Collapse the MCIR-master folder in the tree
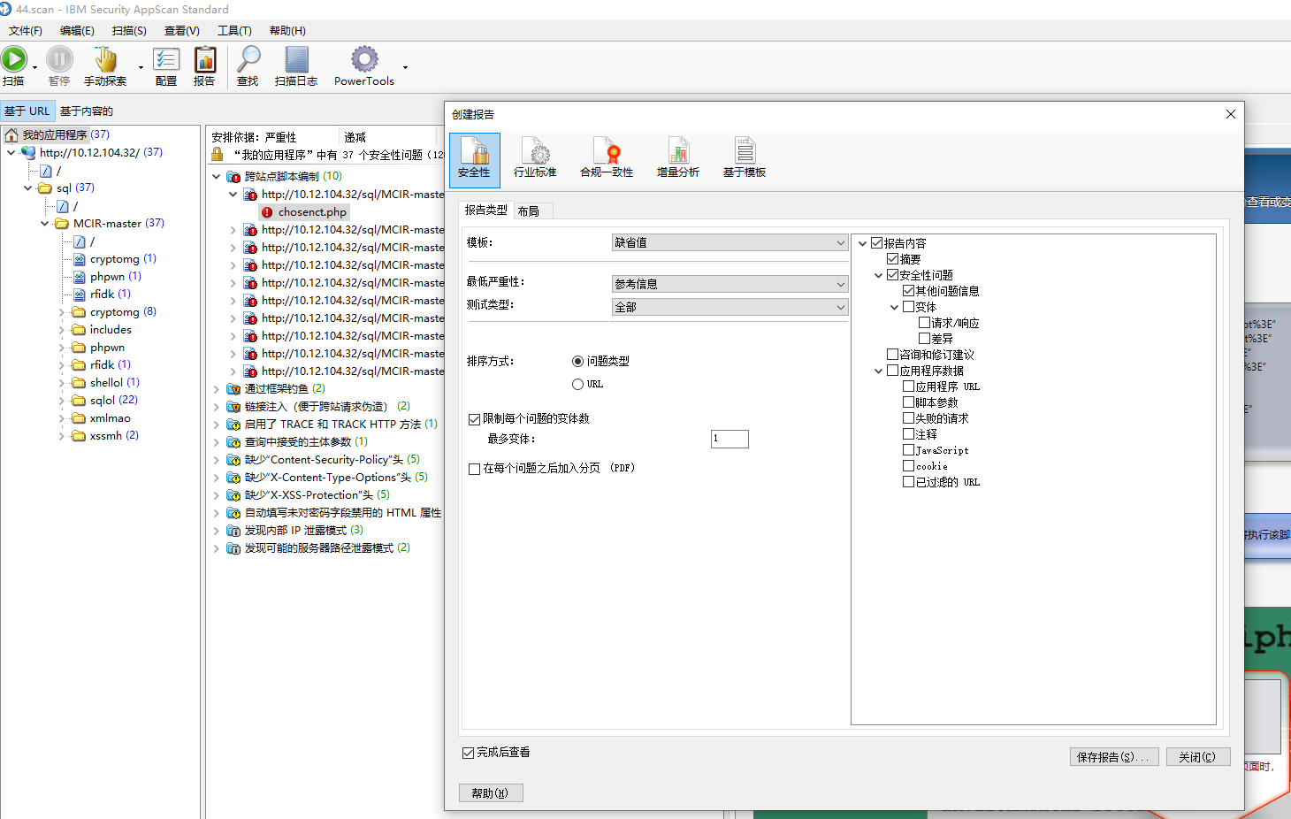 (44, 223)
